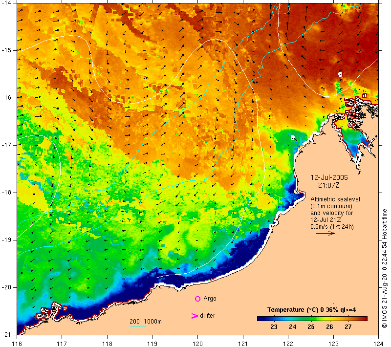Click latitude axis label -21

click(6, 334)
